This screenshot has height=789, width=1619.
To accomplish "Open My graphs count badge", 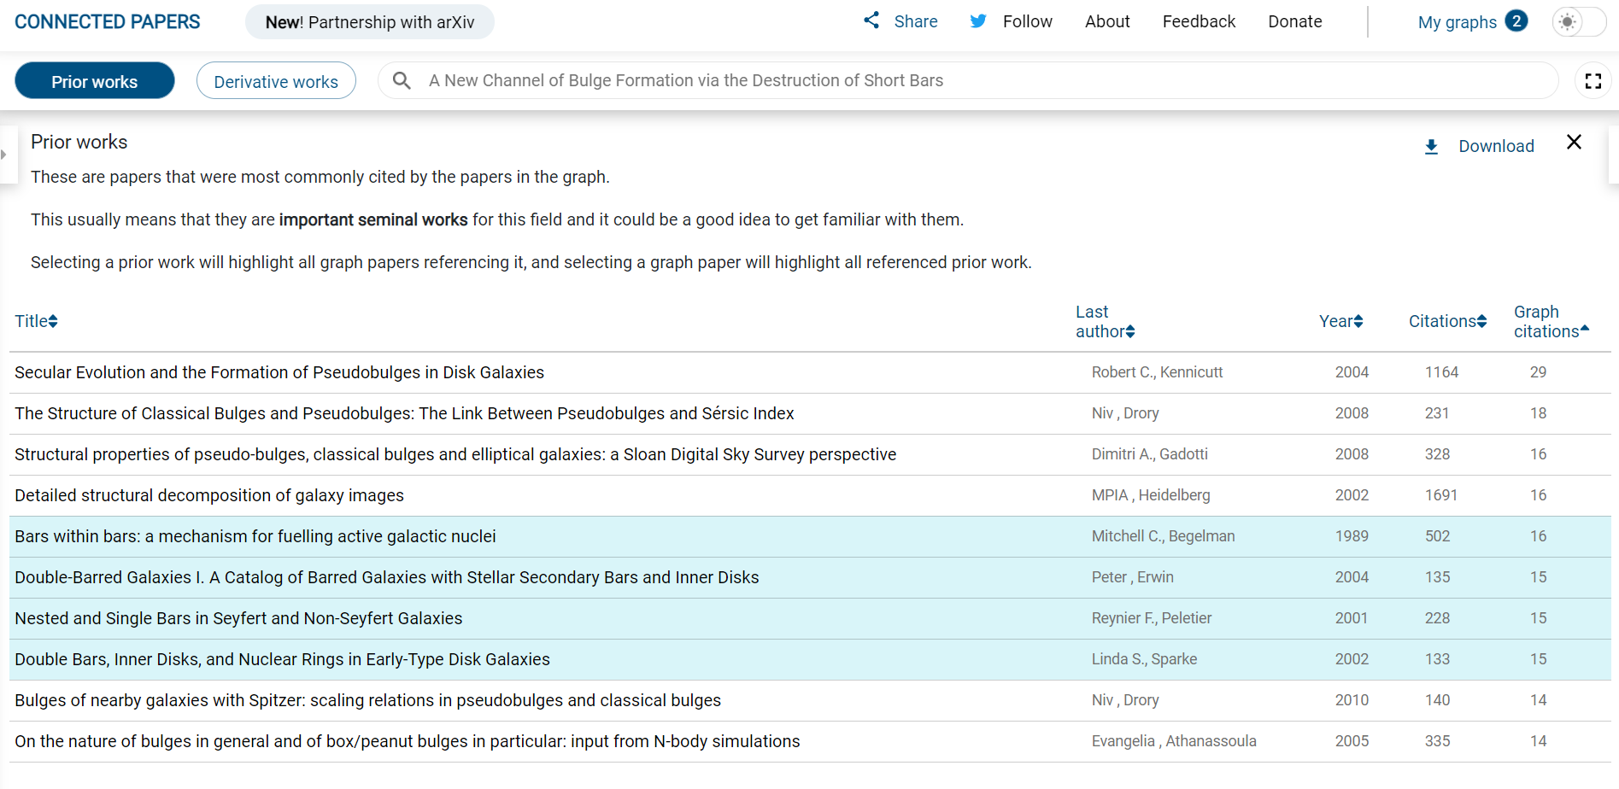I will [1516, 21].
